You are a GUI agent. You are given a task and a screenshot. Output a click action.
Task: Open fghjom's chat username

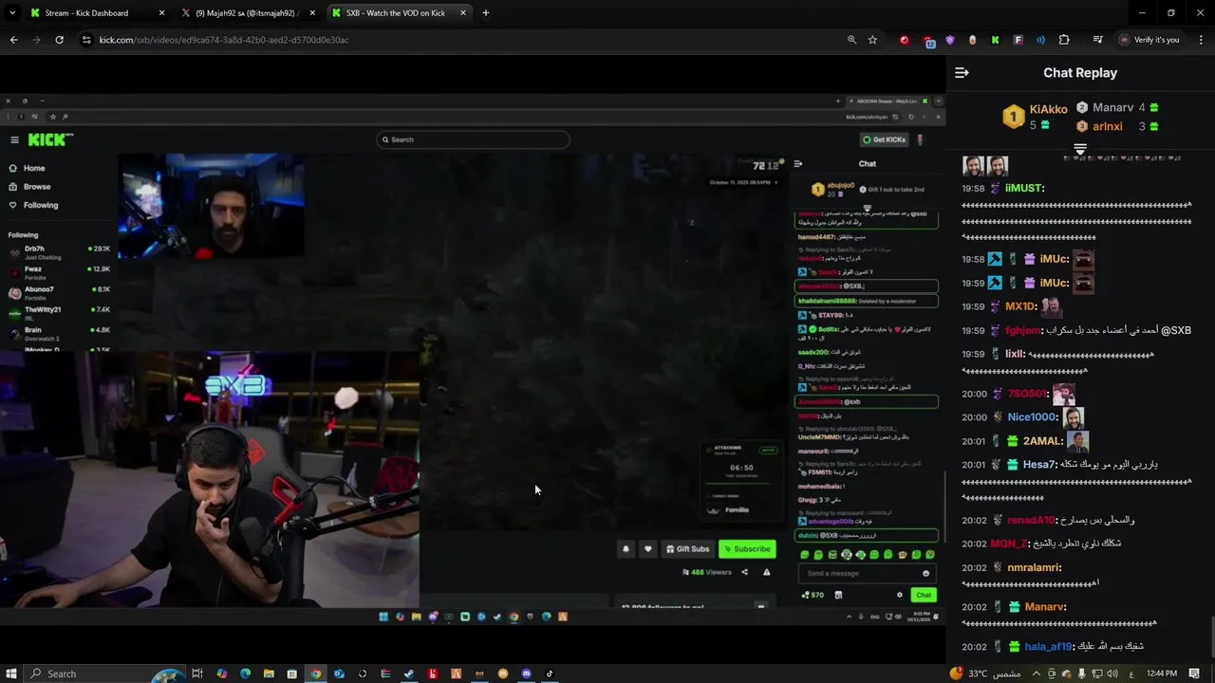pyautogui.click(x=1022, y=331)
